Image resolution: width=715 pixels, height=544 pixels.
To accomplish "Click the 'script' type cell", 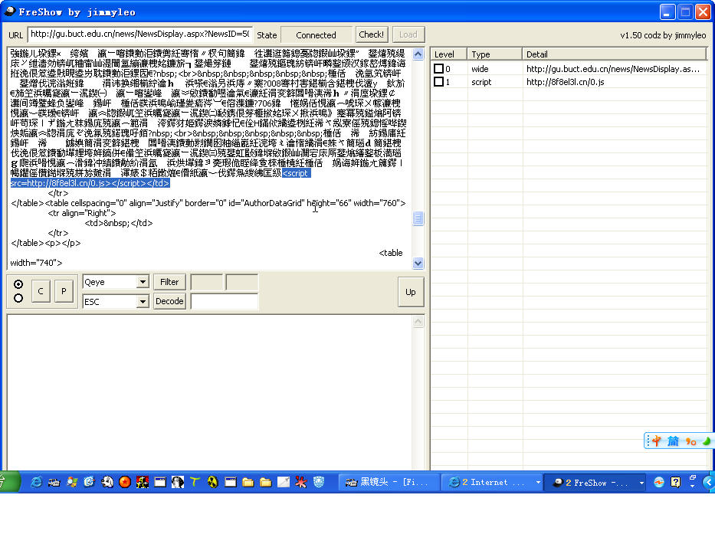I will 481,82.
